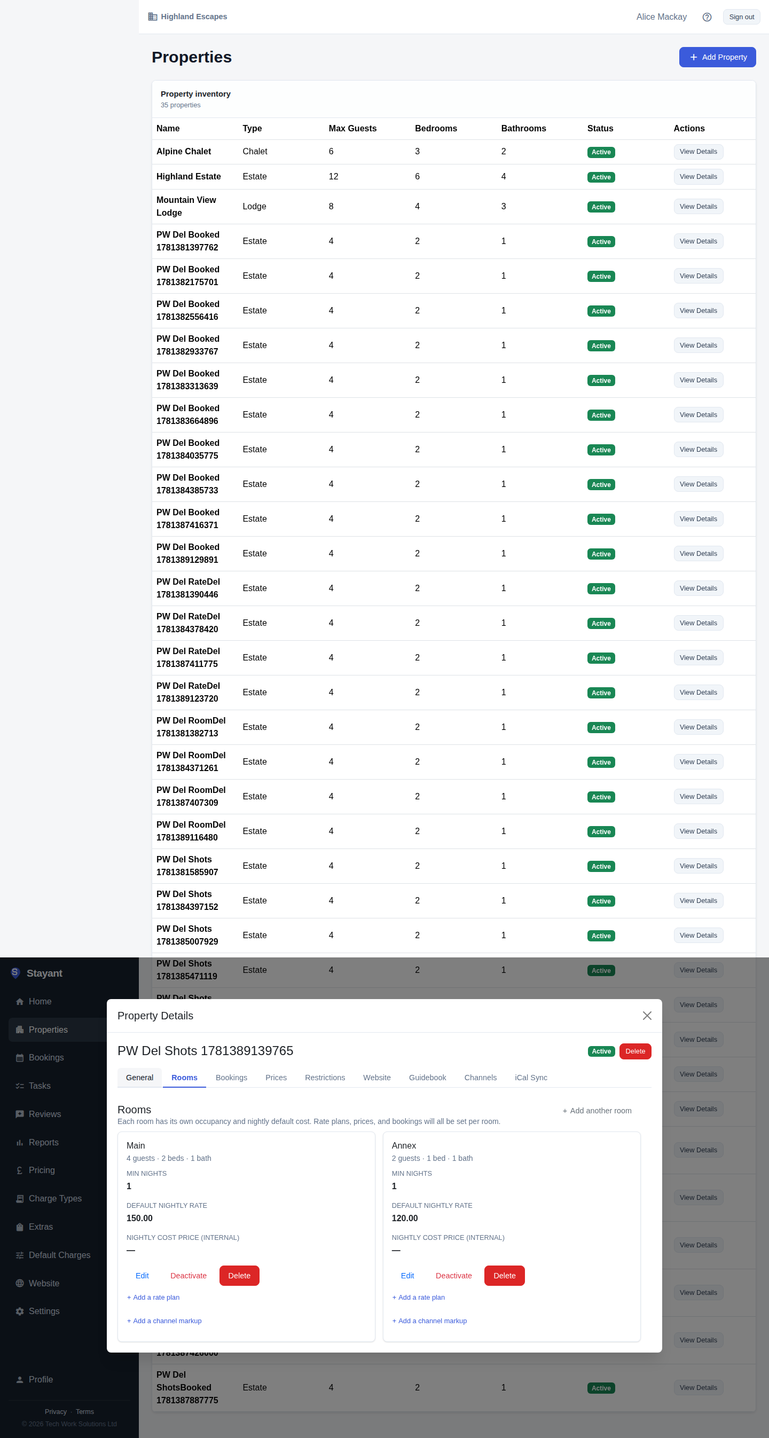Viewport: 769px width, 1438px height.
Task: Delete the PW Del Shots 1781389139765 property
Action: click(635, 1051)
